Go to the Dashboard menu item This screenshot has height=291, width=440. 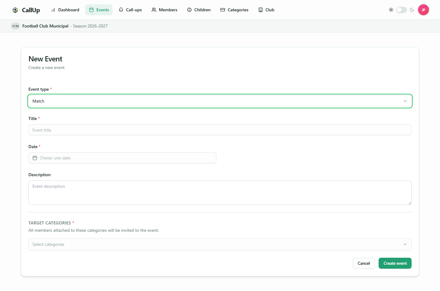point(65,10)
